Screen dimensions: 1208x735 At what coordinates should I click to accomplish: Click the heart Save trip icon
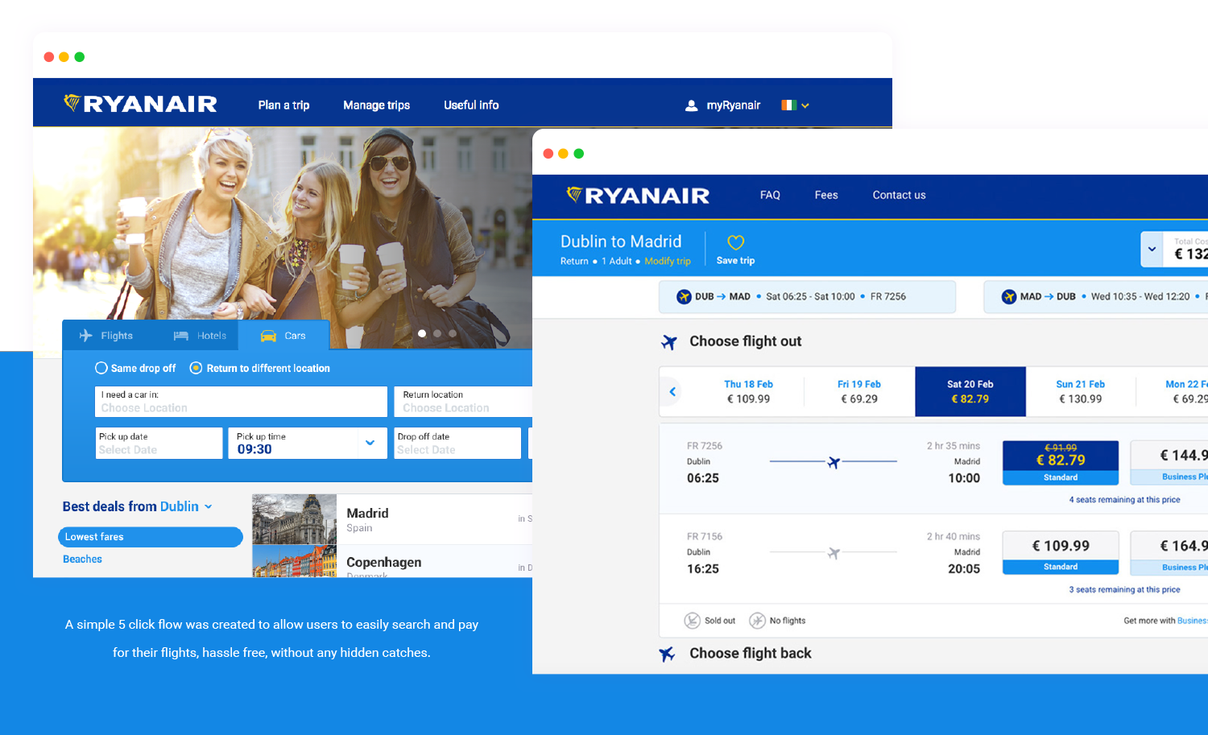pyautogui.click(x=735, y=242)
